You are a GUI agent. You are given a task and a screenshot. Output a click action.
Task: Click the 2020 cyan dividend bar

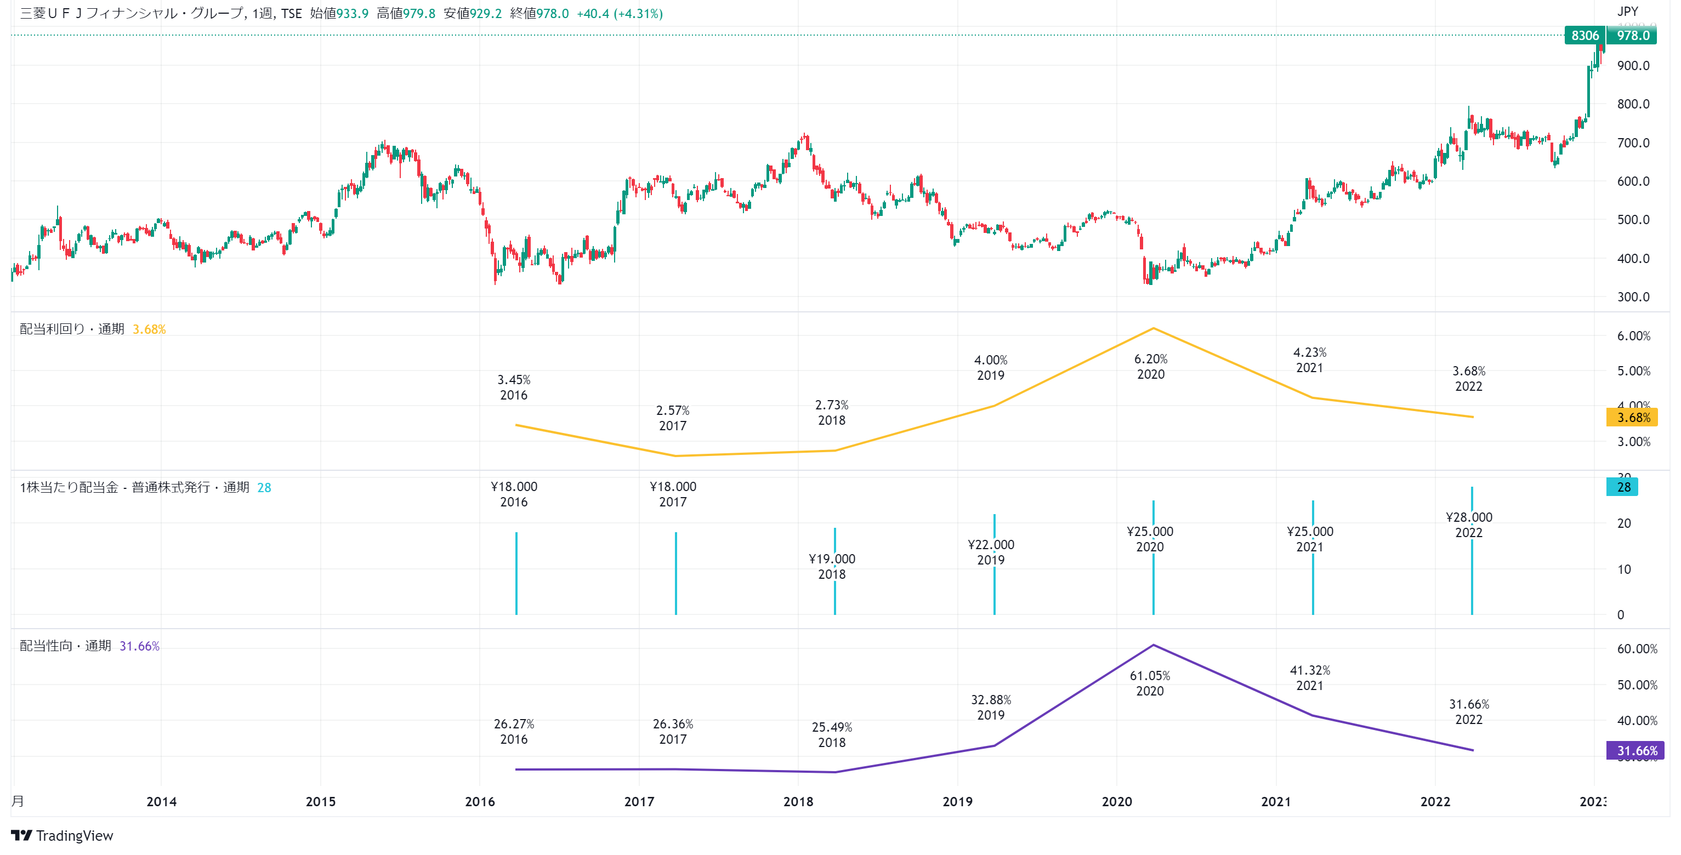pos(1153,557)
